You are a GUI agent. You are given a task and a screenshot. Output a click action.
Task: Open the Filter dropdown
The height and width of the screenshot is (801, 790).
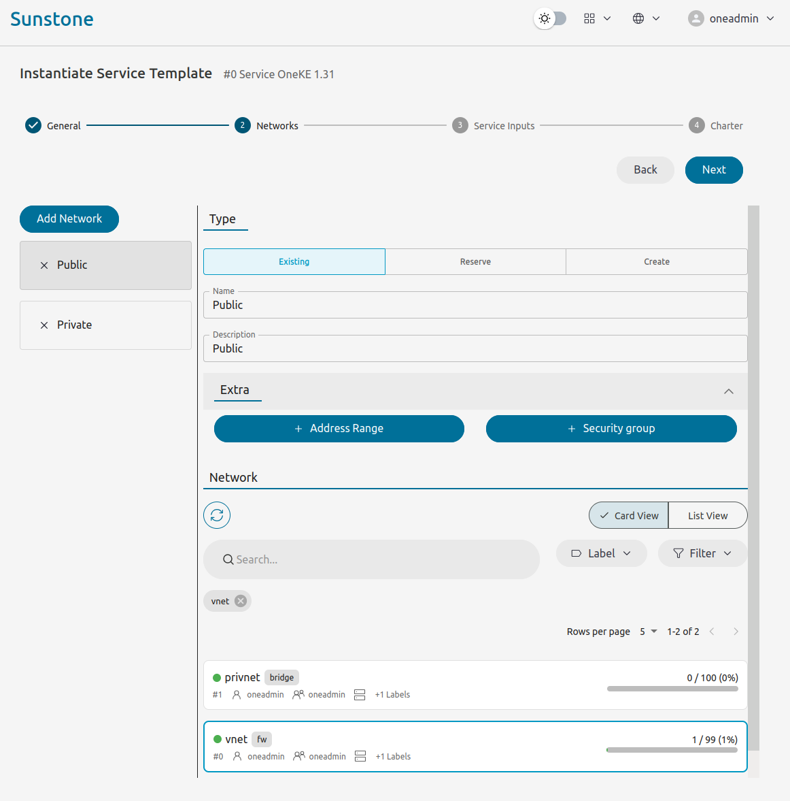tap(702, 553)
